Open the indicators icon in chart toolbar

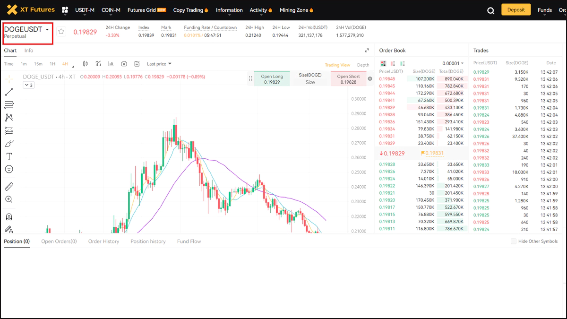[x=98, y=64]
